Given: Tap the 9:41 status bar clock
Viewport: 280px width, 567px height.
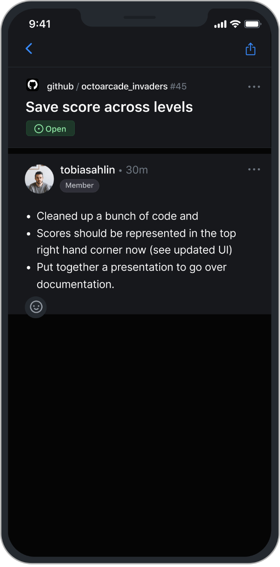Looking at the screenshot, I should pyautogui.click(x=40, y=24).
